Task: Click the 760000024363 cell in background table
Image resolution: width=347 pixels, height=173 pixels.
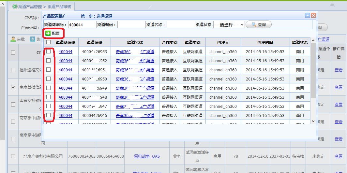Action: click(x=82, y=156)
